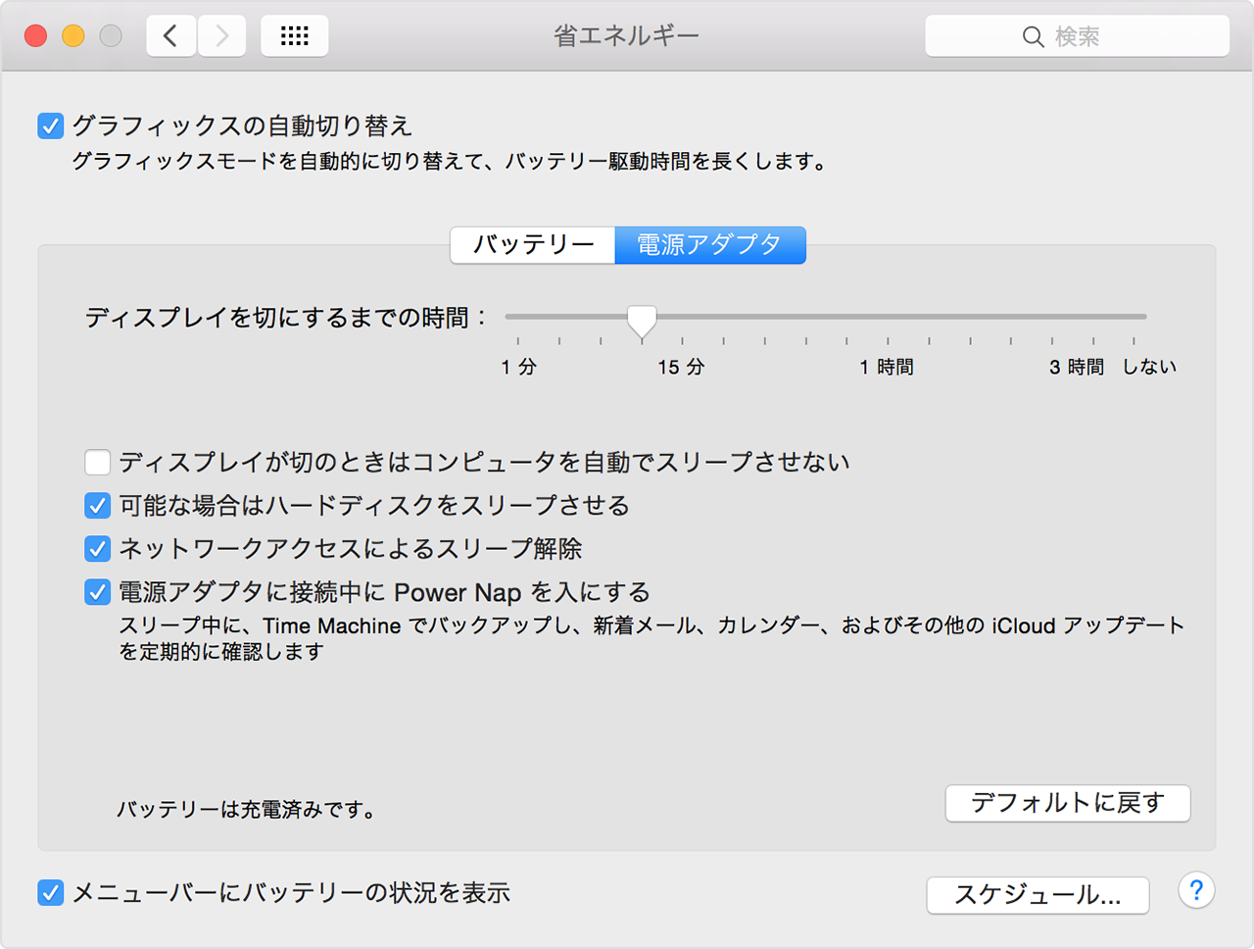The width and height of the screenshot is (1254, 949).
Task: Click into the 検索 search field
Action: (x=1078, y=36)
